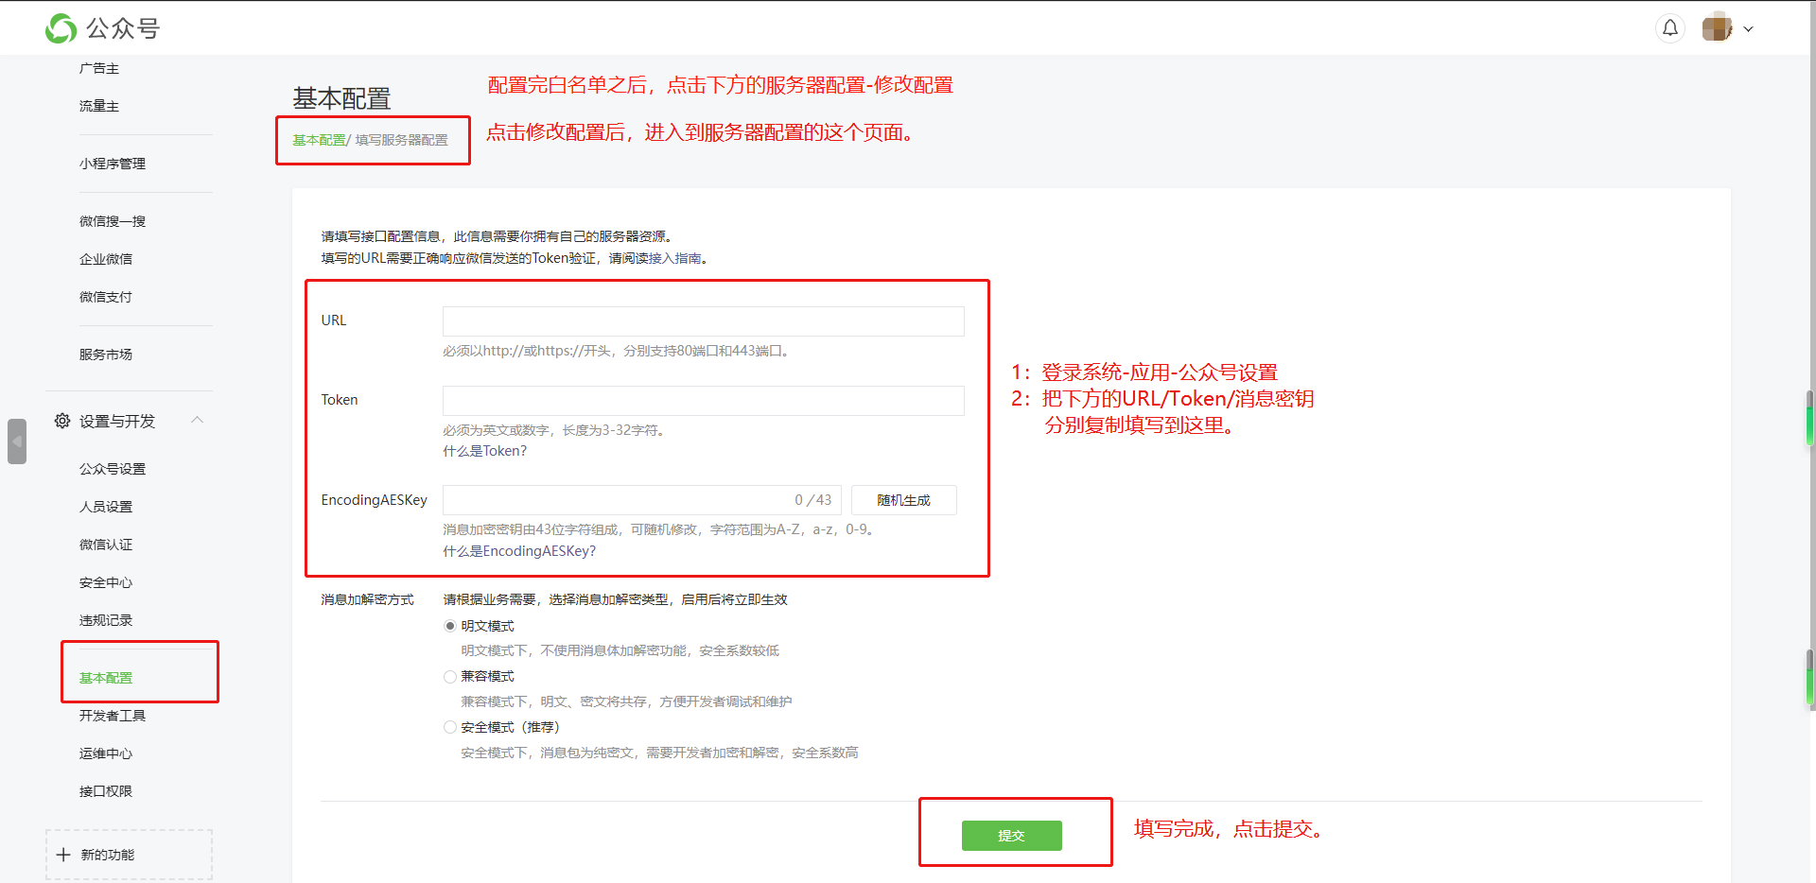Click the settings gear icon in sidebar
This screenshot has width=1816, height=883.
point(62,421)
